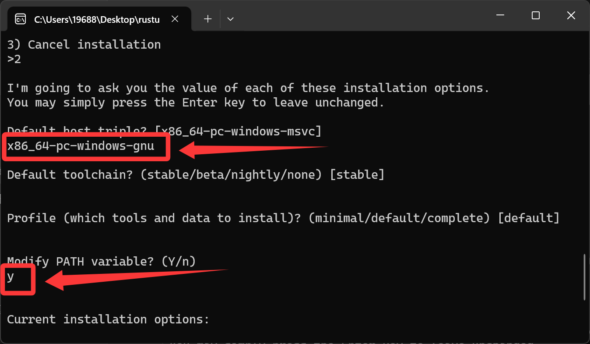Click the typed 'y' PATH answer
Image resolution: width=590 pixels, height=344 pixels.
(x=11, y=277)
